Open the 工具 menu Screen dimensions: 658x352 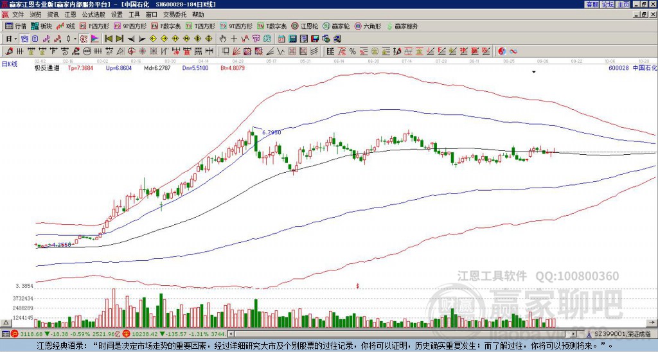[134, 15]
